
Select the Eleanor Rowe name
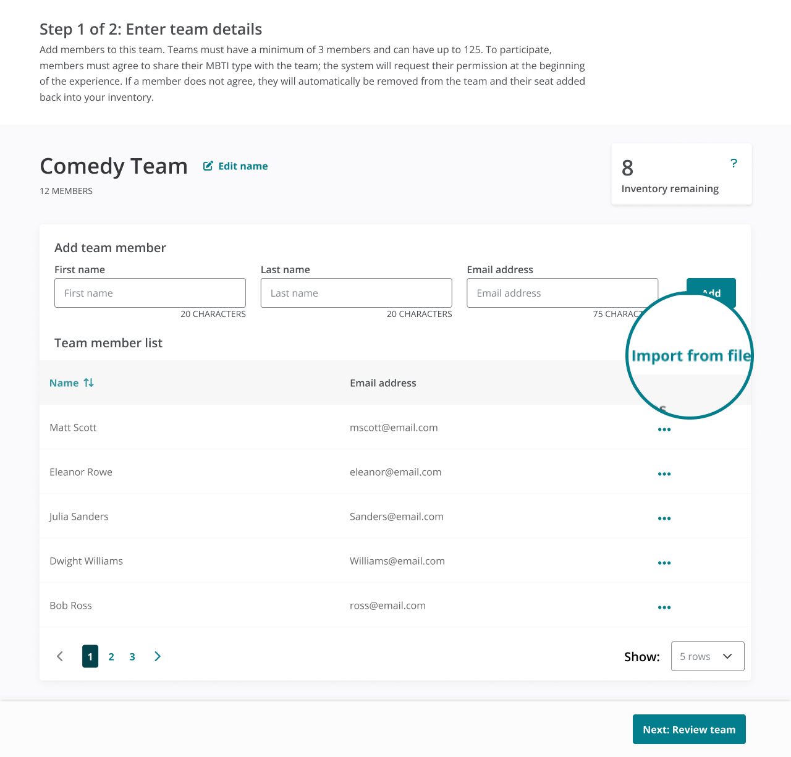point(81,472)
